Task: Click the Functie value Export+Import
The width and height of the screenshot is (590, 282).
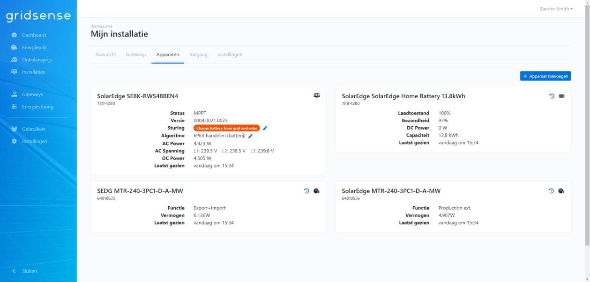Action: [210, 208]
